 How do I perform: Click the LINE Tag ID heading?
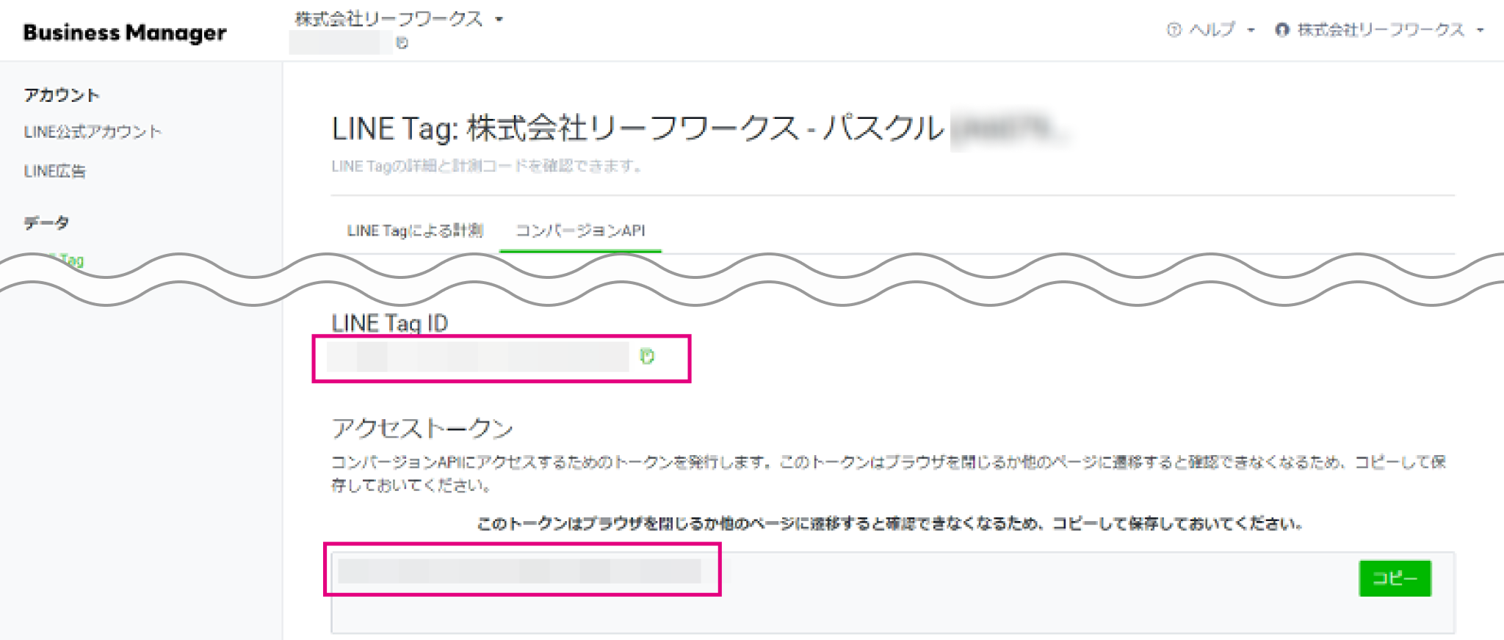389,323
